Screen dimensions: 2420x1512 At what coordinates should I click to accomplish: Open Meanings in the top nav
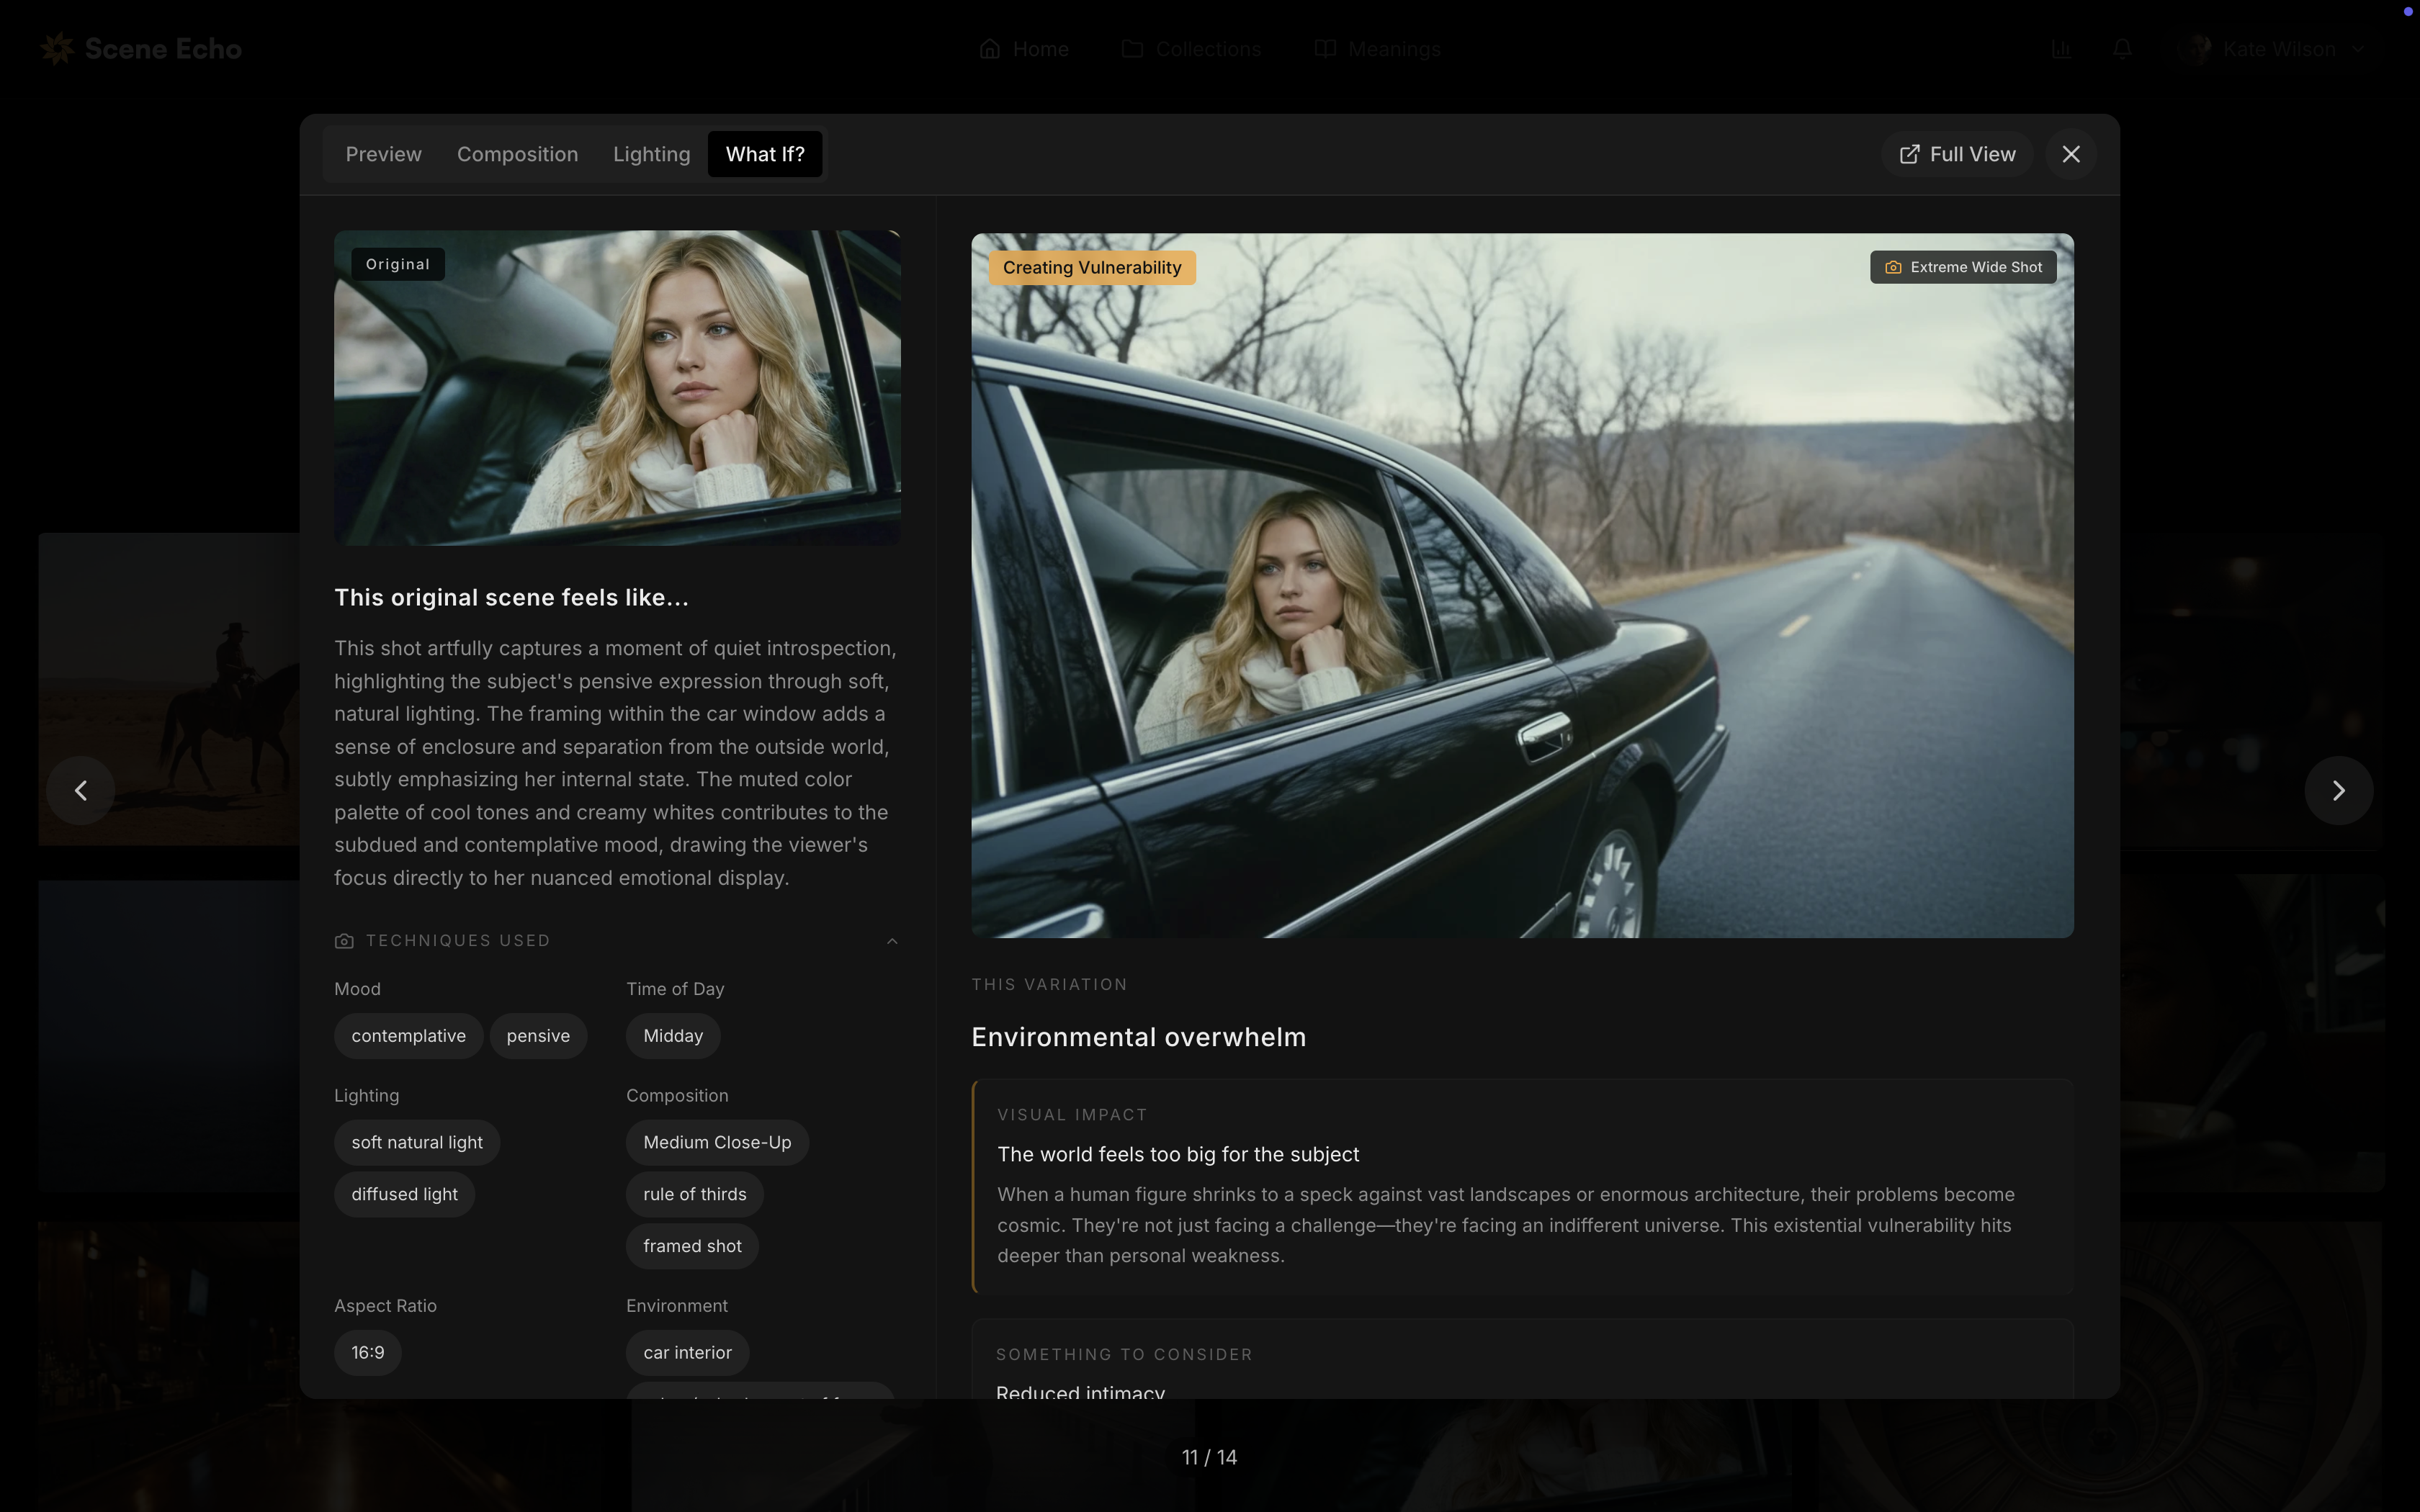[x=1377, y=48]
